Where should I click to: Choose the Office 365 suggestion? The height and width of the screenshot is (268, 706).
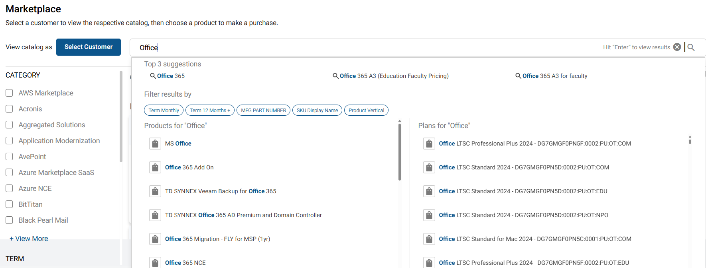[x=171, y=76]
